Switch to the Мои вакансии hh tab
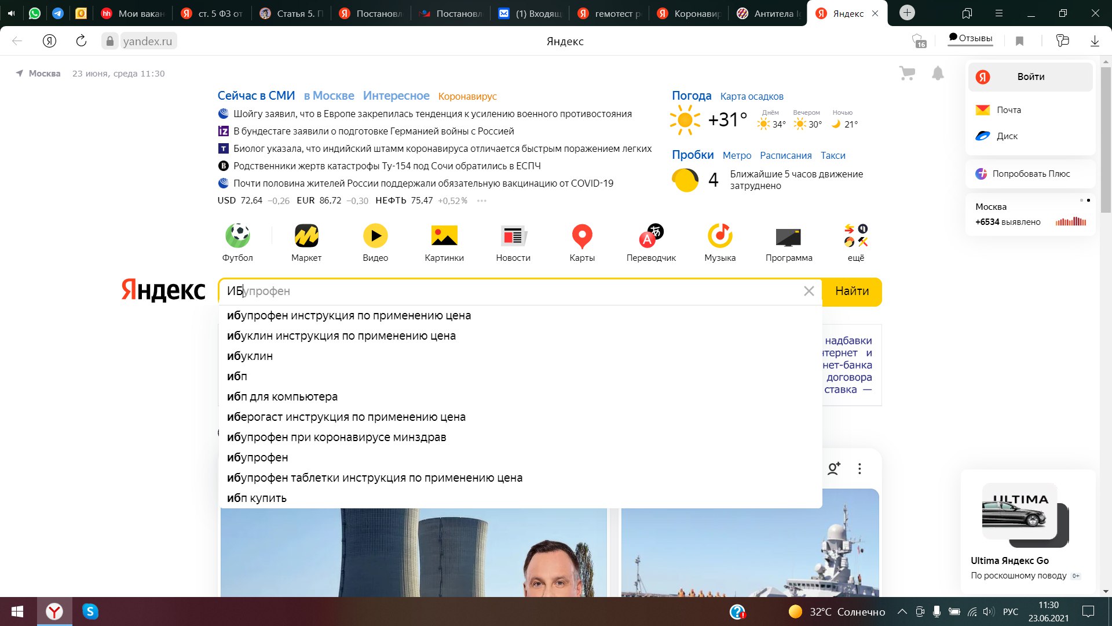 (x=133, y=13)
